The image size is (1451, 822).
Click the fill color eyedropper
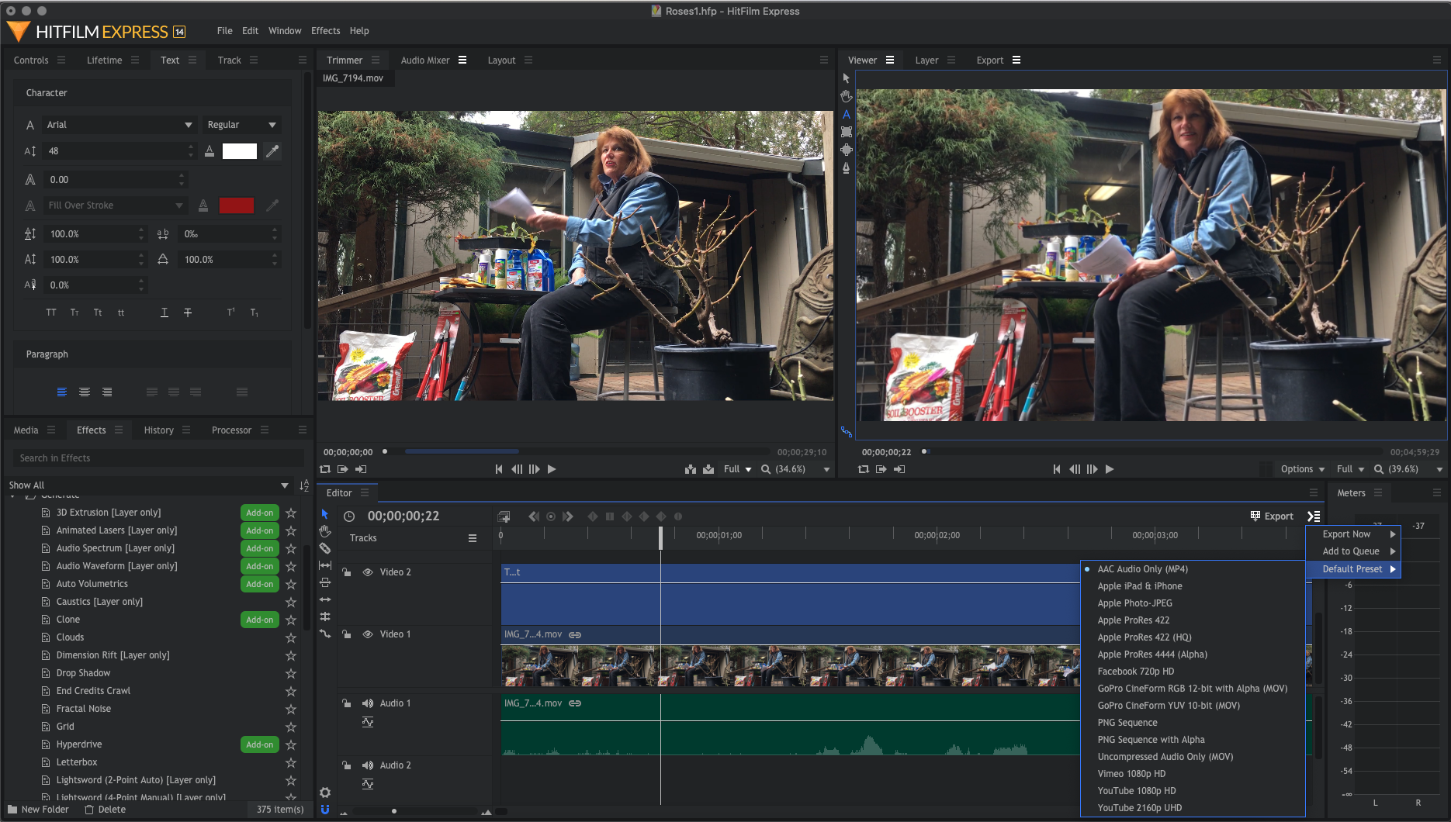tap(272, 151)
